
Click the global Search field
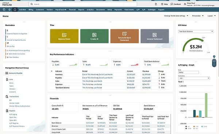[83, 4]
